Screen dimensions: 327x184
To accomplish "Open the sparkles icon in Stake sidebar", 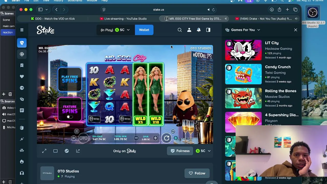I will click(x=22, y=139).
